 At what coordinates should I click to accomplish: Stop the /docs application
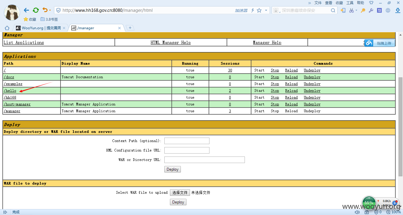coord(275,77)
